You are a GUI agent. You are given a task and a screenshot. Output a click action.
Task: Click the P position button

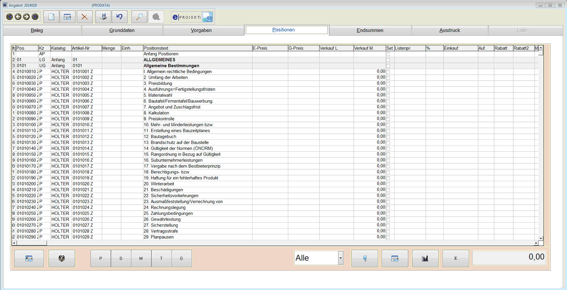coord(101,258)
